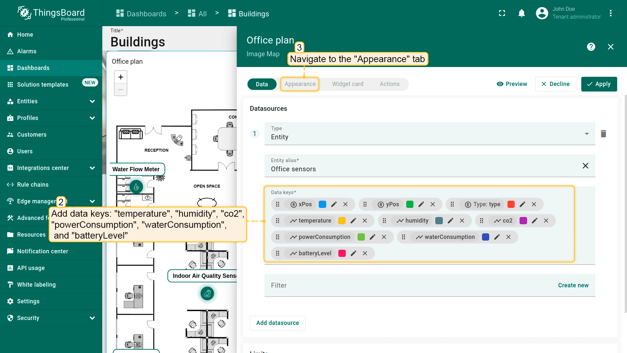The width and height of the screenshot is (627, 353).
Task: Click the co2 key color swatch
Action: pos(523,221)
